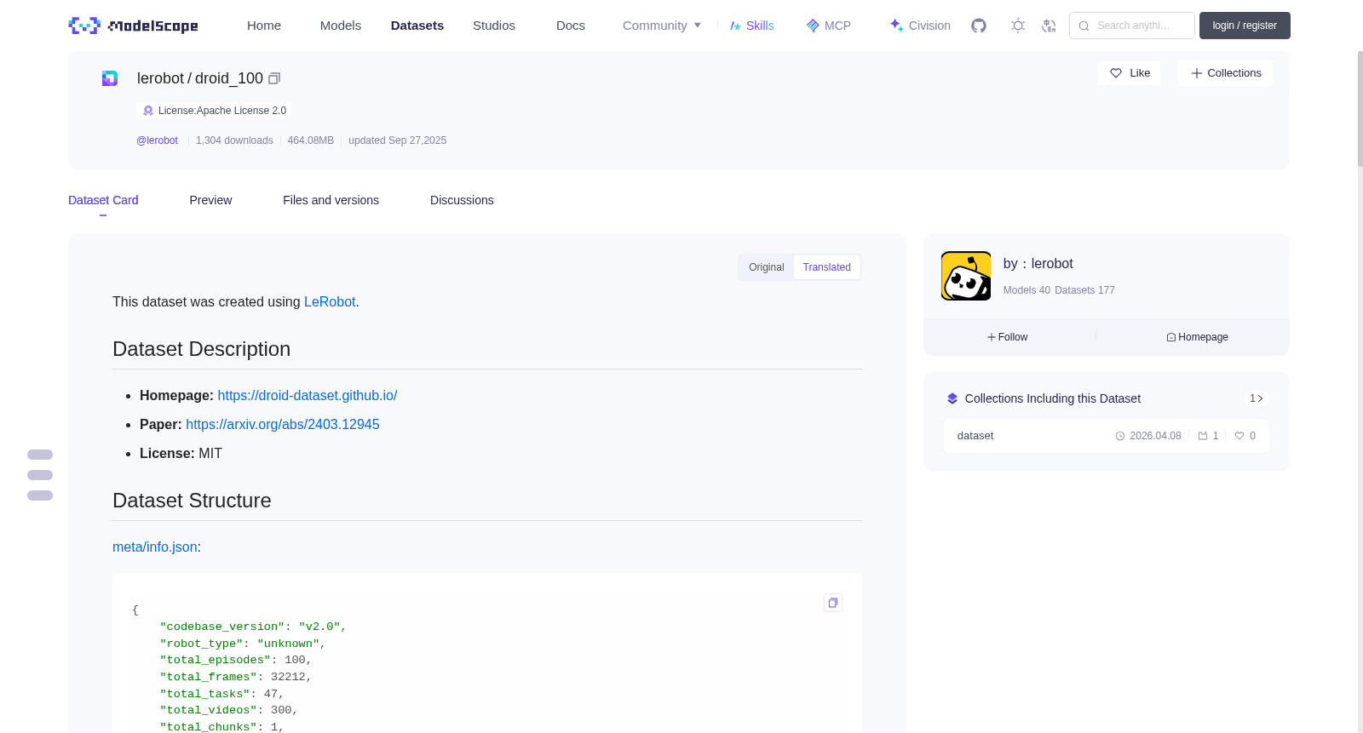Expand collections list via the 1 chevron
Image resolution: width=1363 pixels, height=733 pixels.
coord(1256,398)
